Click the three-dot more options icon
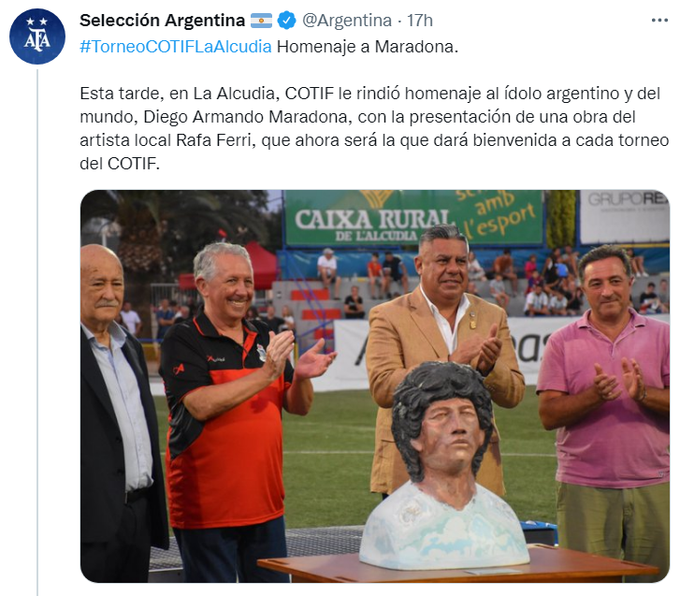Image resolution: width=680 pixels, height=596 pixels. [x=659, y=21]
